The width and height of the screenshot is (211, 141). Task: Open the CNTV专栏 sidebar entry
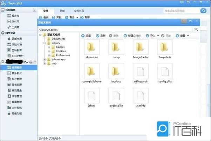(x=15, y=56)
